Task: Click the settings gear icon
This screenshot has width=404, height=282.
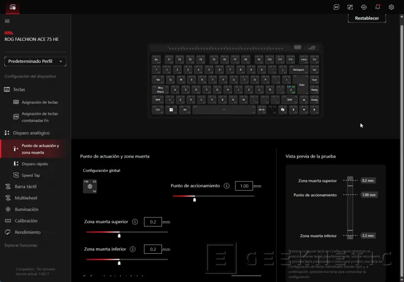Action: [391, 7]
